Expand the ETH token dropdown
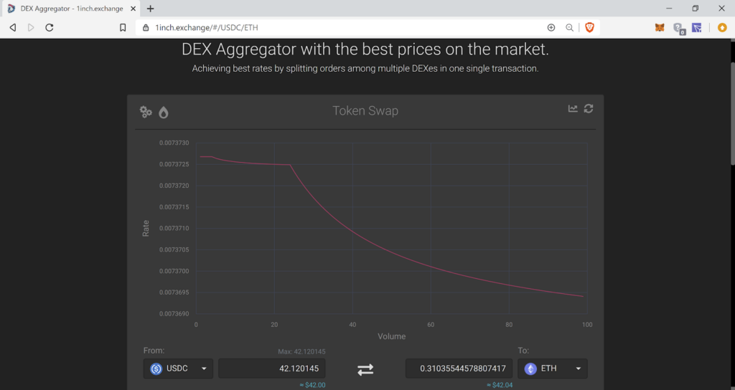Screen dimensions: 735x390 point(552,368)
